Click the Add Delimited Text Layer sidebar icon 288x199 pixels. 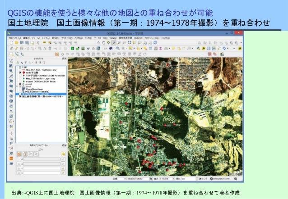click(11, 111)
